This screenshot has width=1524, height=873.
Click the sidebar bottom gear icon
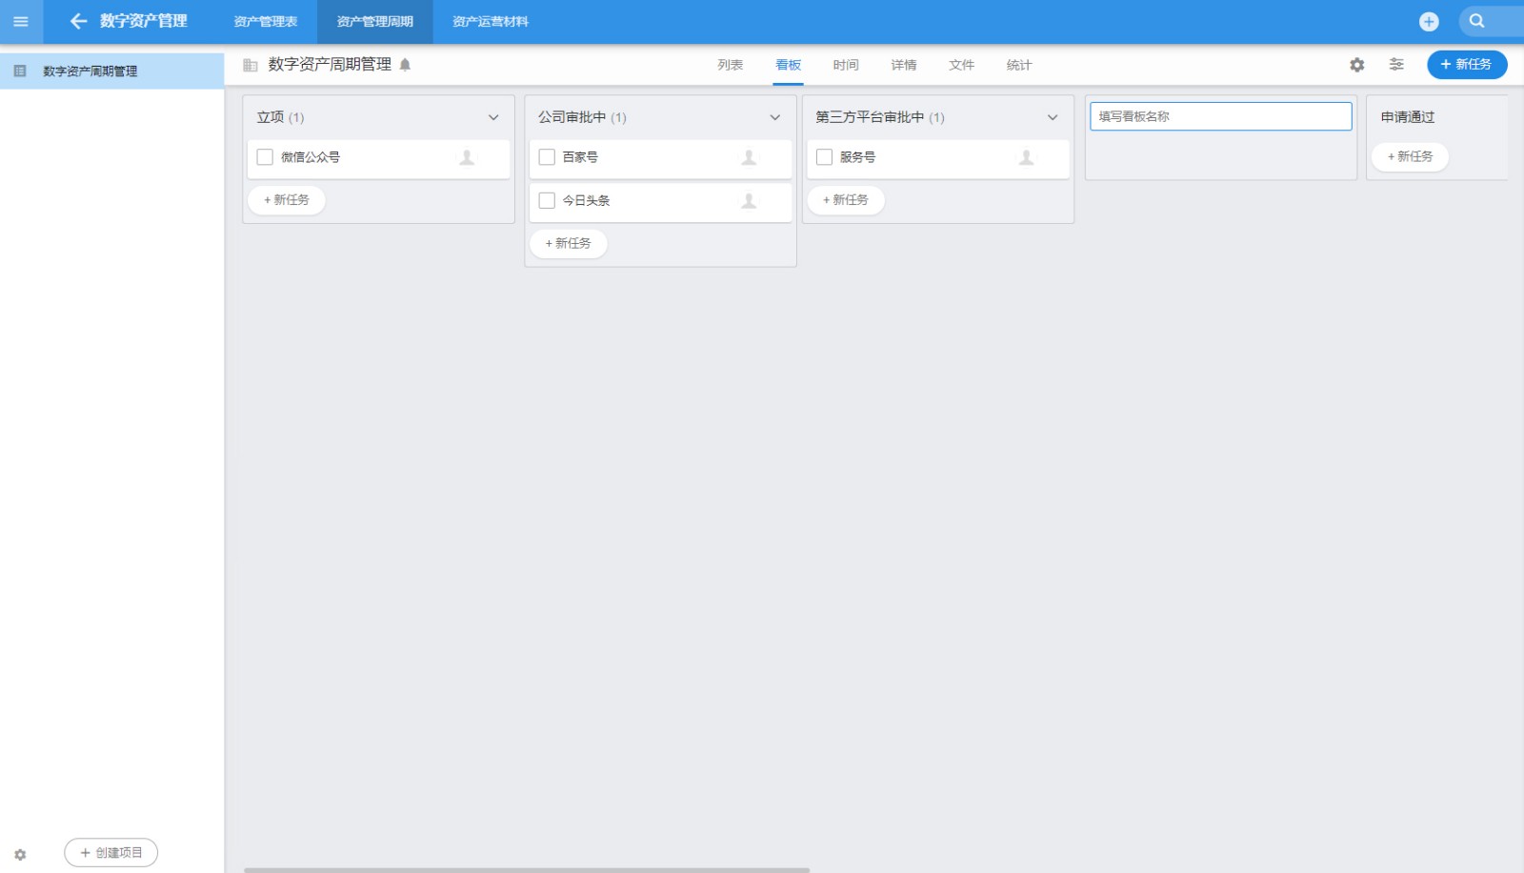tap(20, 855)
